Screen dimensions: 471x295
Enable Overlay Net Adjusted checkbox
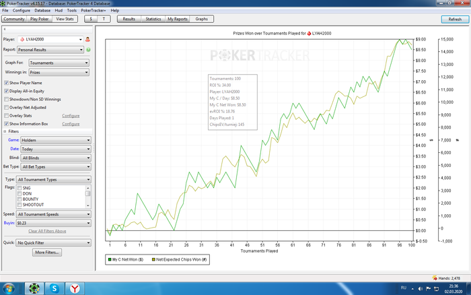(x=6, y=107)
